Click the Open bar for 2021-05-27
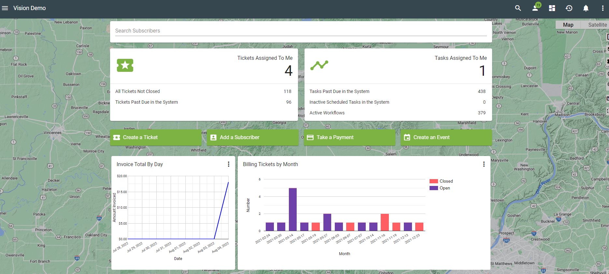609x274 pixels. coord(327,222)
